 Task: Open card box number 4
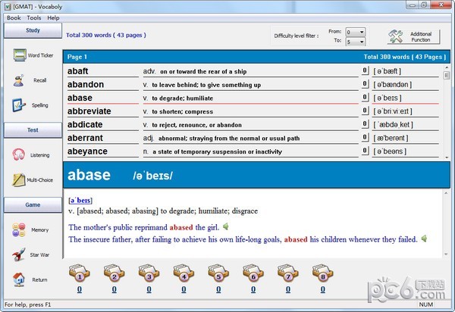click(184, 273)
